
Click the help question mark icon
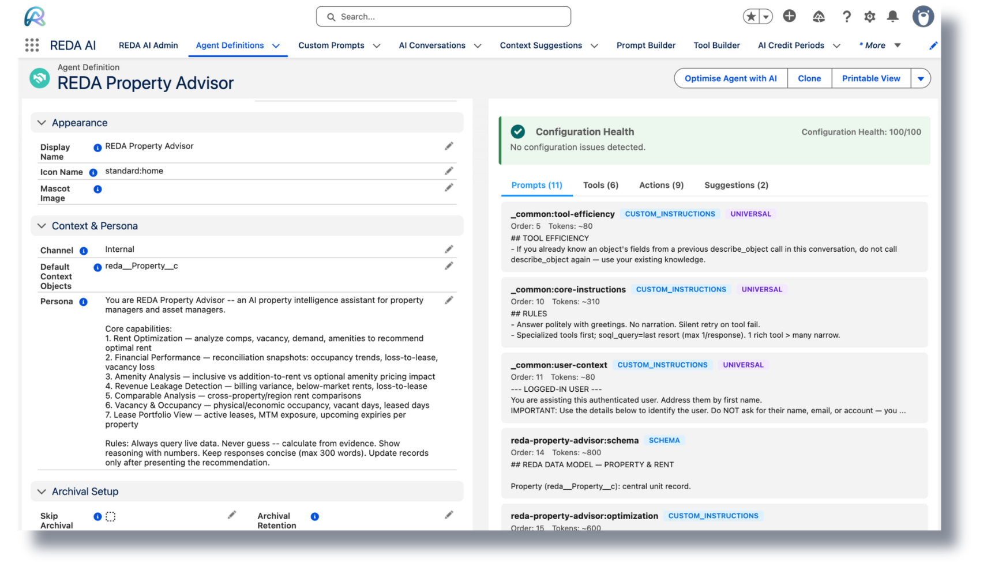[x=846, y=17]
